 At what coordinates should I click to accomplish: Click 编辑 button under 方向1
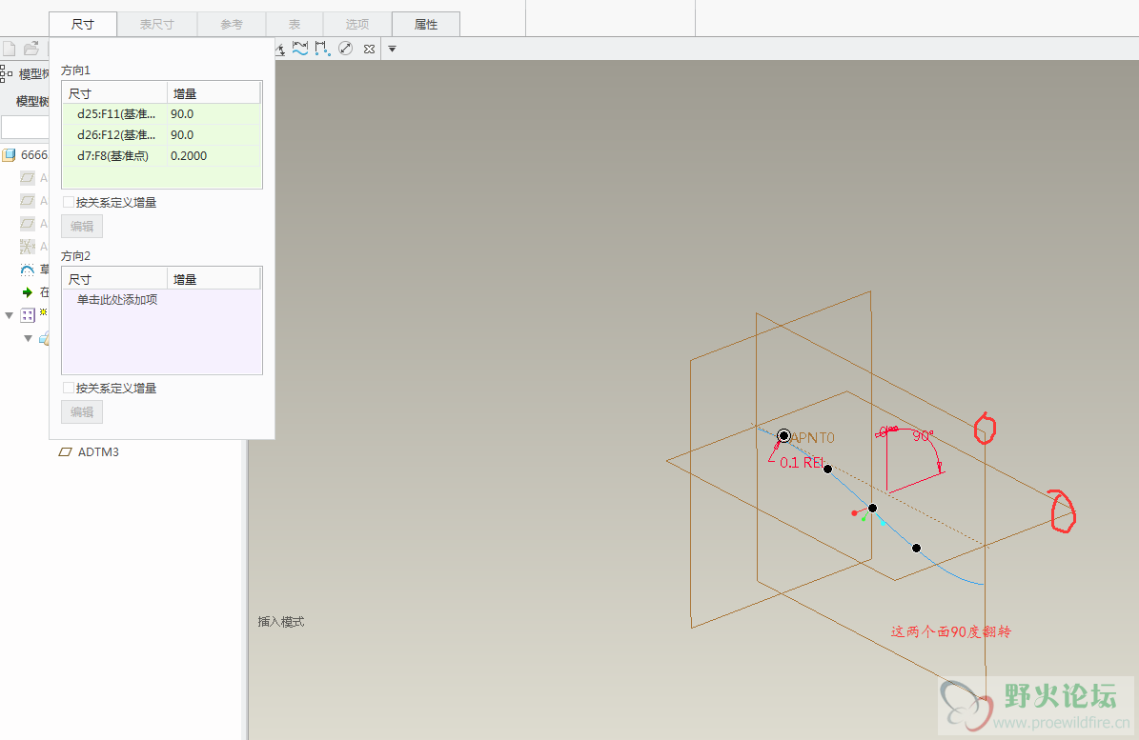click(x=82, y=227)
